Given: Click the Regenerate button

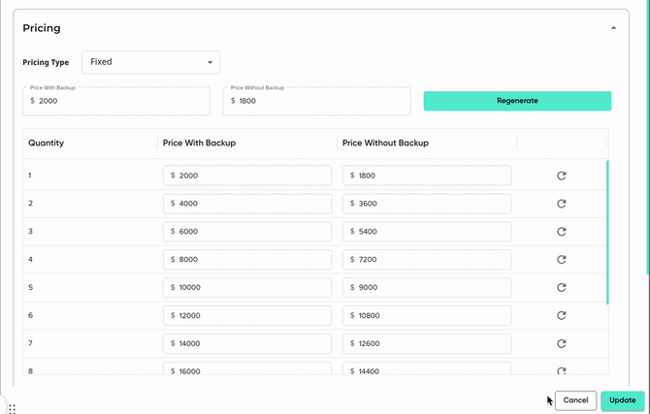Looking at the screenshot, I should (517, 101).
